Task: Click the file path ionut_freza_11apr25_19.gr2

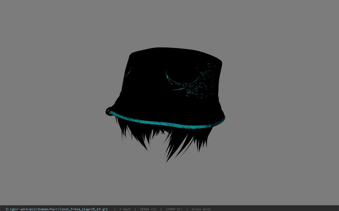Action: (57, 209)
